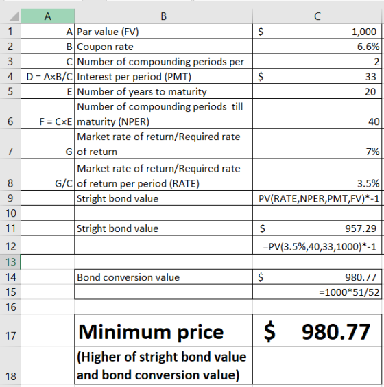Click the 6.6% coupon rate value
Viewport: 384px width, 387px height.
coord(317,47)
